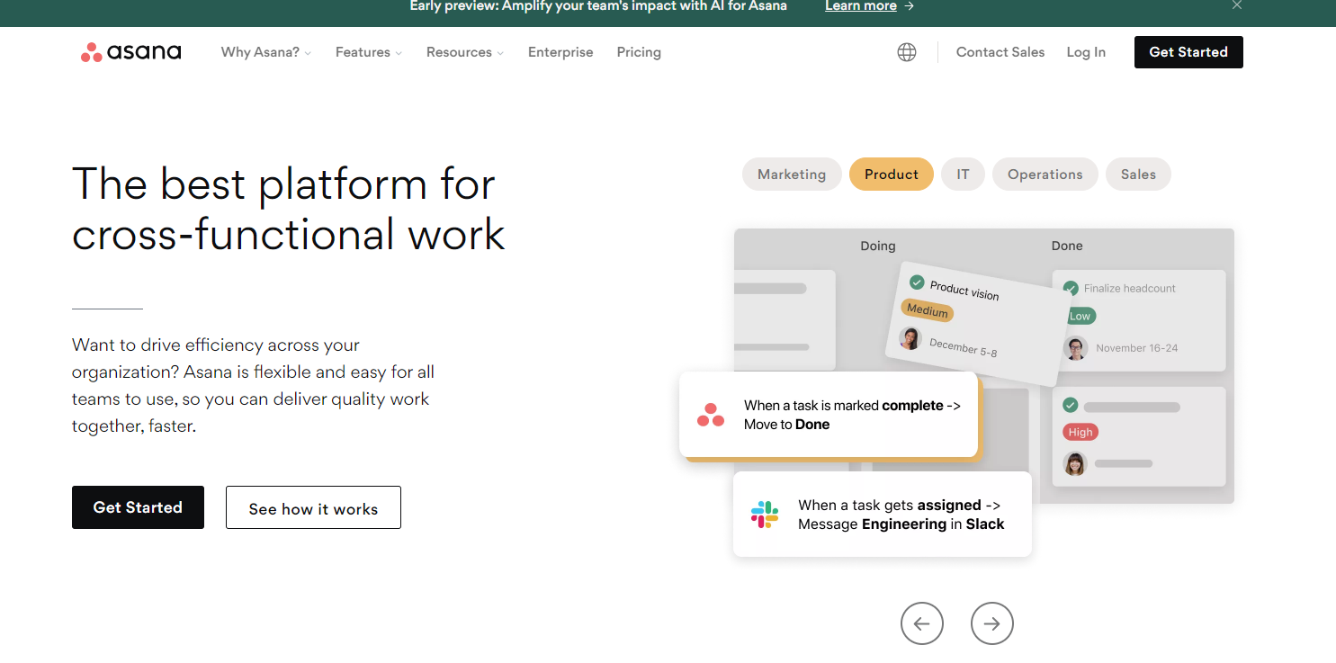This screenshot has height=663, width=1336.
Task: Toggle checkmark on Finalize headcount task
Action: (x=1071, y=289)
